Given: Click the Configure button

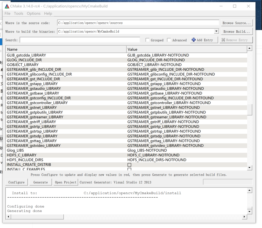Looking at the screenshot, I should [16, 182].
